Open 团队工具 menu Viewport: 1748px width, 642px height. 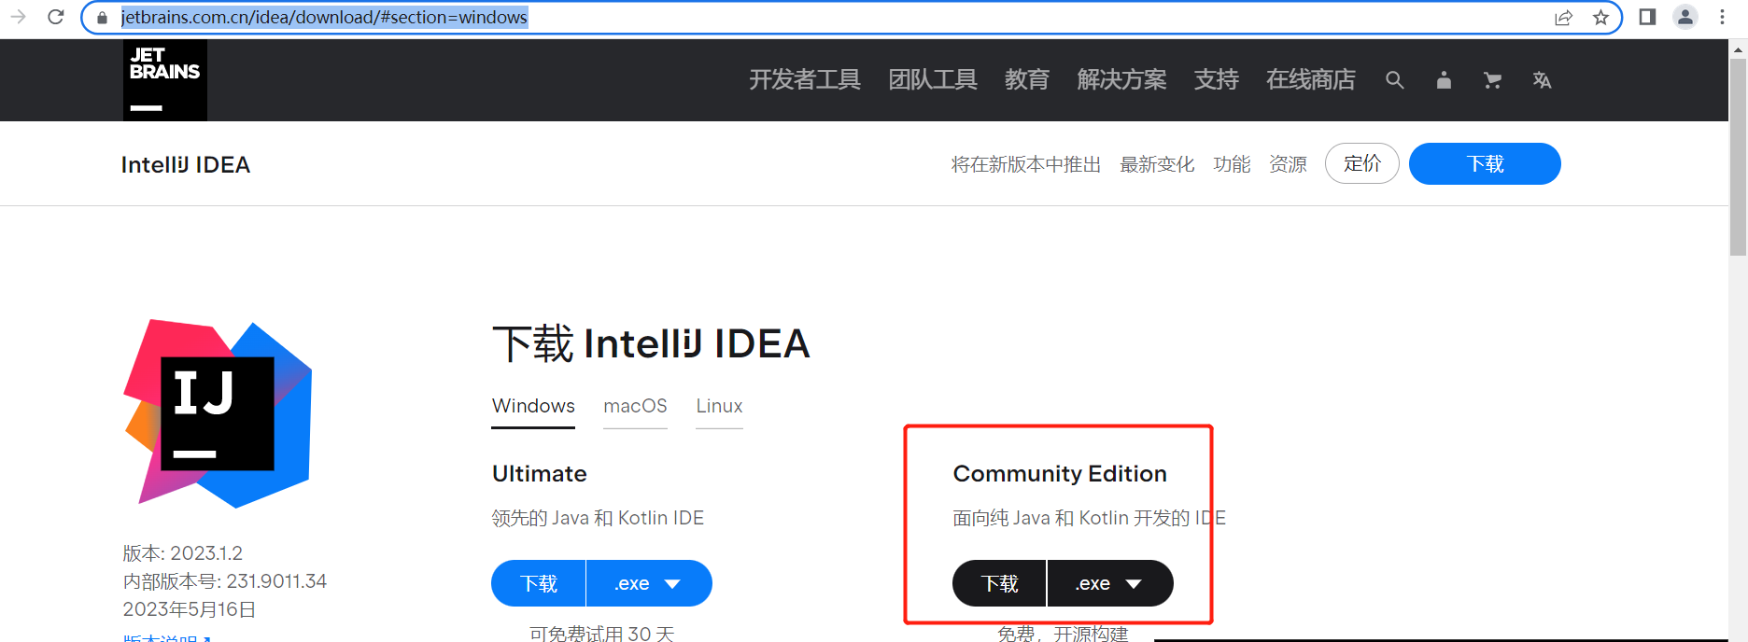coord(932,80)
